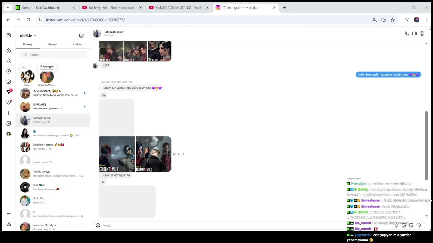Open the Chrome three-dot menu

coord(427,20)
